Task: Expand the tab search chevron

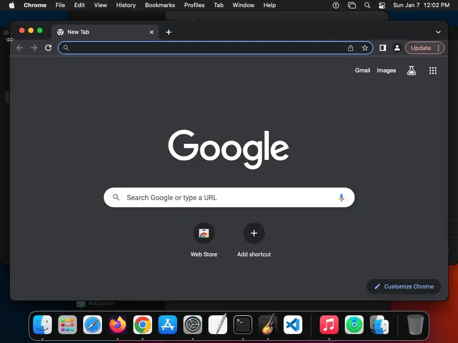Action: point(438,32)
